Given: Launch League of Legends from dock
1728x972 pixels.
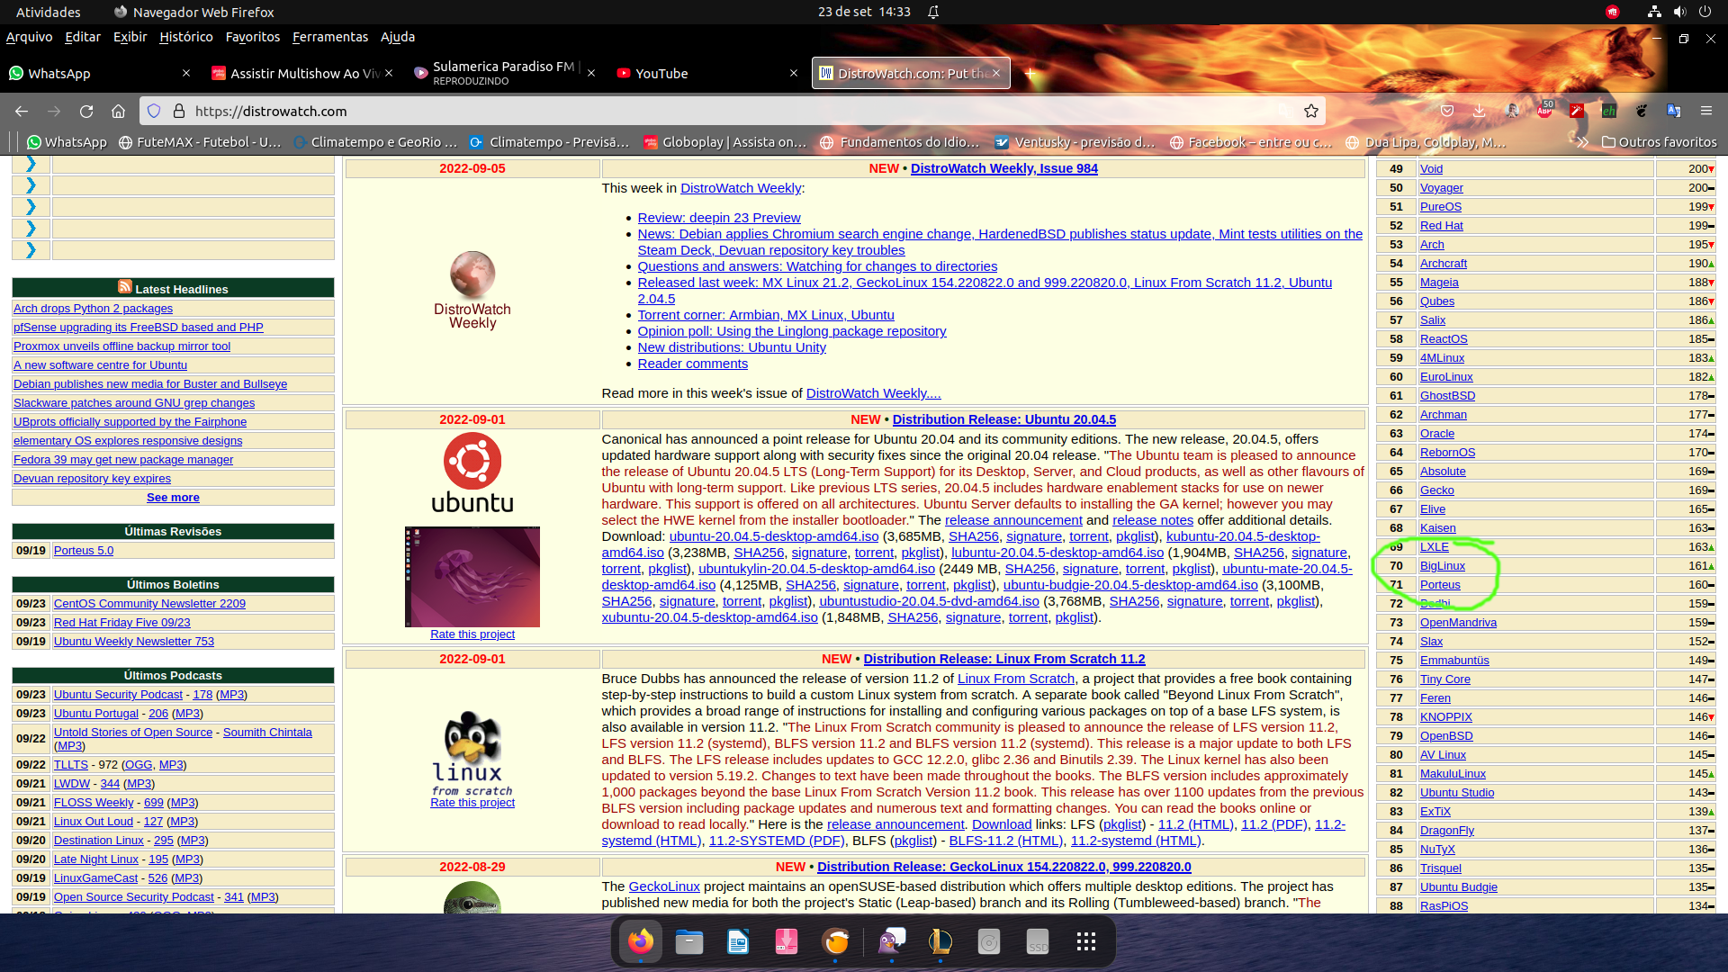Looking at the screenshot, I should pos(940,941).
